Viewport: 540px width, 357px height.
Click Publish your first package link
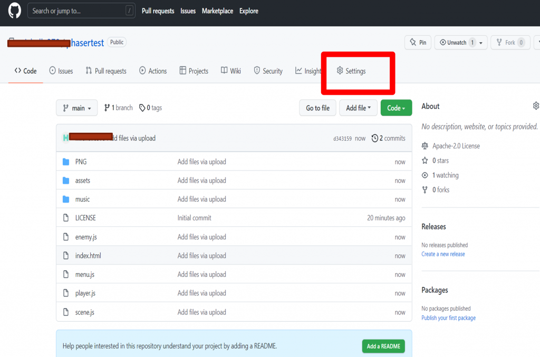point(448,318)
